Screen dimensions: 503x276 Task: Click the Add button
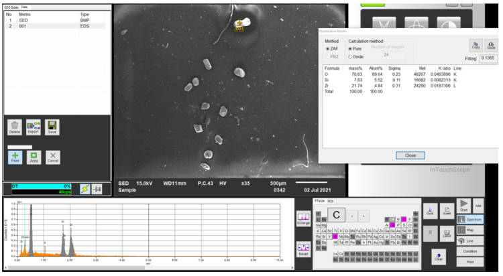point(478,206)
